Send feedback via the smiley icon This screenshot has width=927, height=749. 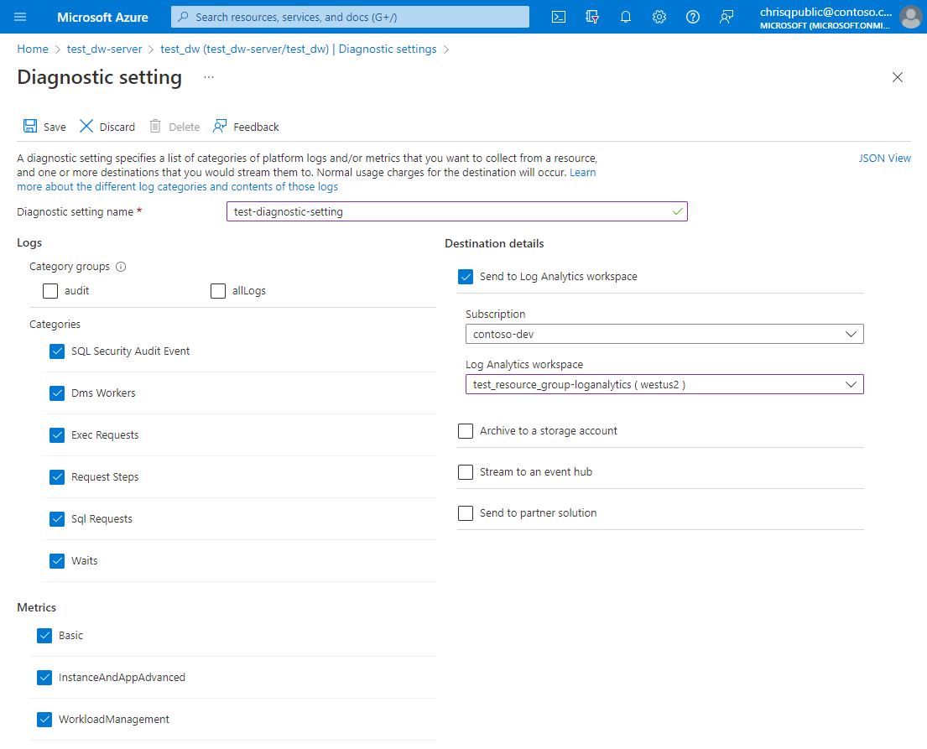pos(726,16)
